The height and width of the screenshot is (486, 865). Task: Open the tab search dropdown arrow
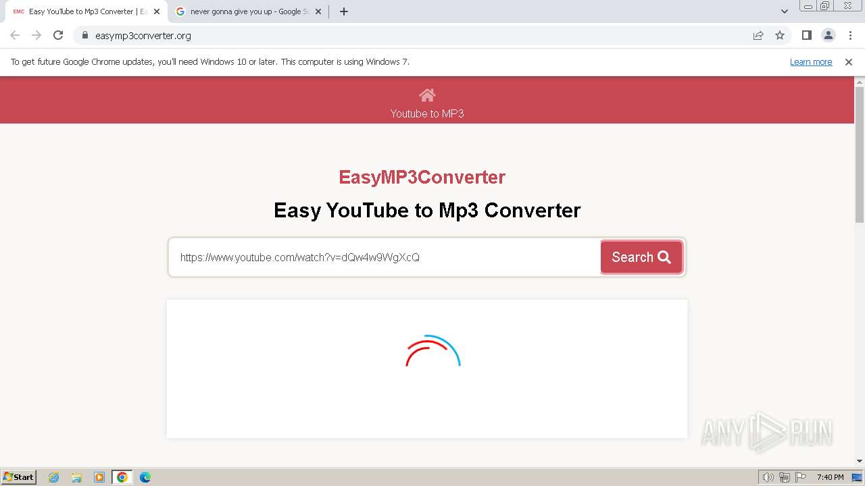tap(785, 11)
